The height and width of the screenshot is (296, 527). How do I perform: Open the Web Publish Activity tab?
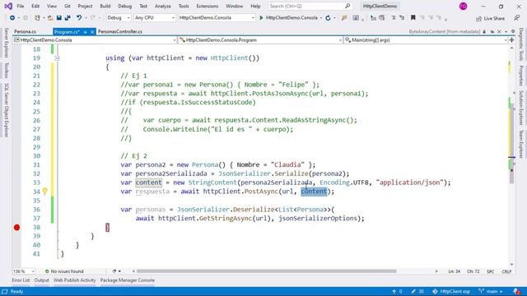(x=75, y=280)
